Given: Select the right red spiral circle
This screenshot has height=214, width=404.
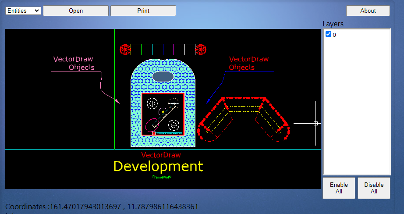Looking at the screenshot, I should 201,50.
